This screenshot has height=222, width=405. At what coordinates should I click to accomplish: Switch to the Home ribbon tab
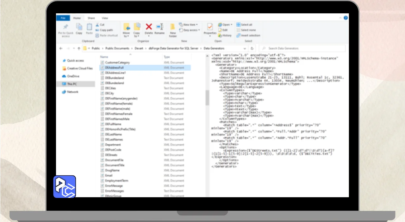tap(77, 18)
